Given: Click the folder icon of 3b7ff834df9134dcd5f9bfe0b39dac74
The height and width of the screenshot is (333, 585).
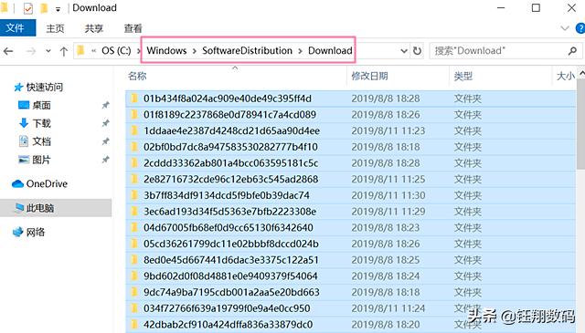Looking at the screenshot, I should click(134, 195).
